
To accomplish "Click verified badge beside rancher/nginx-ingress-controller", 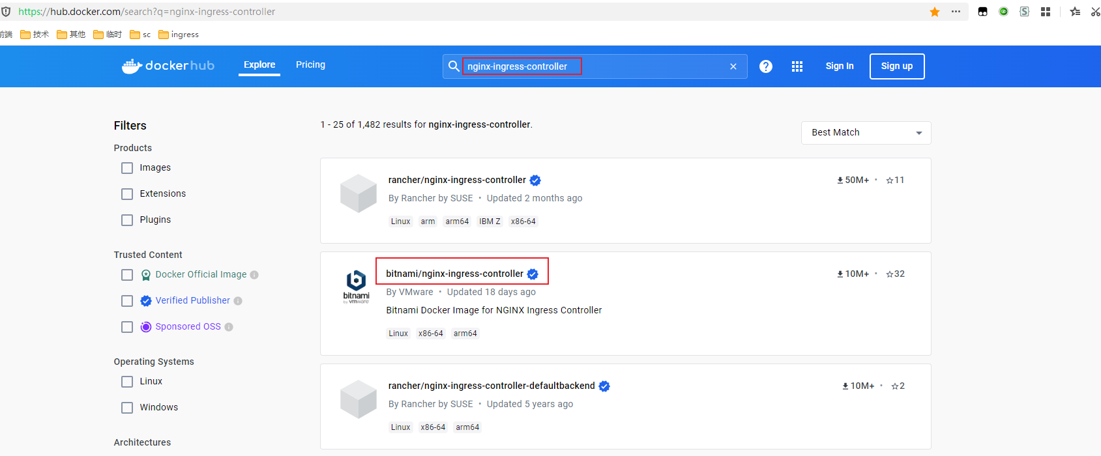I will 535,180.
